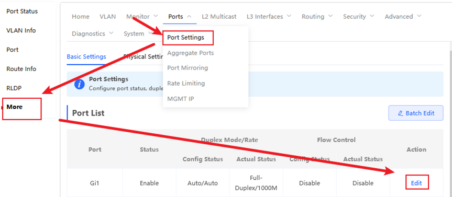The width and height of the screenshot is (452, 197).
Task: Open the Routing dropdown chevron
Action: 330,16
